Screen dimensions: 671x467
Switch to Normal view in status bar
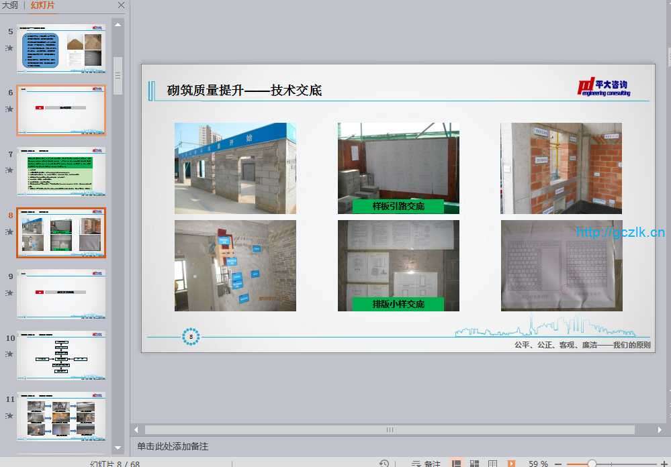457,464
